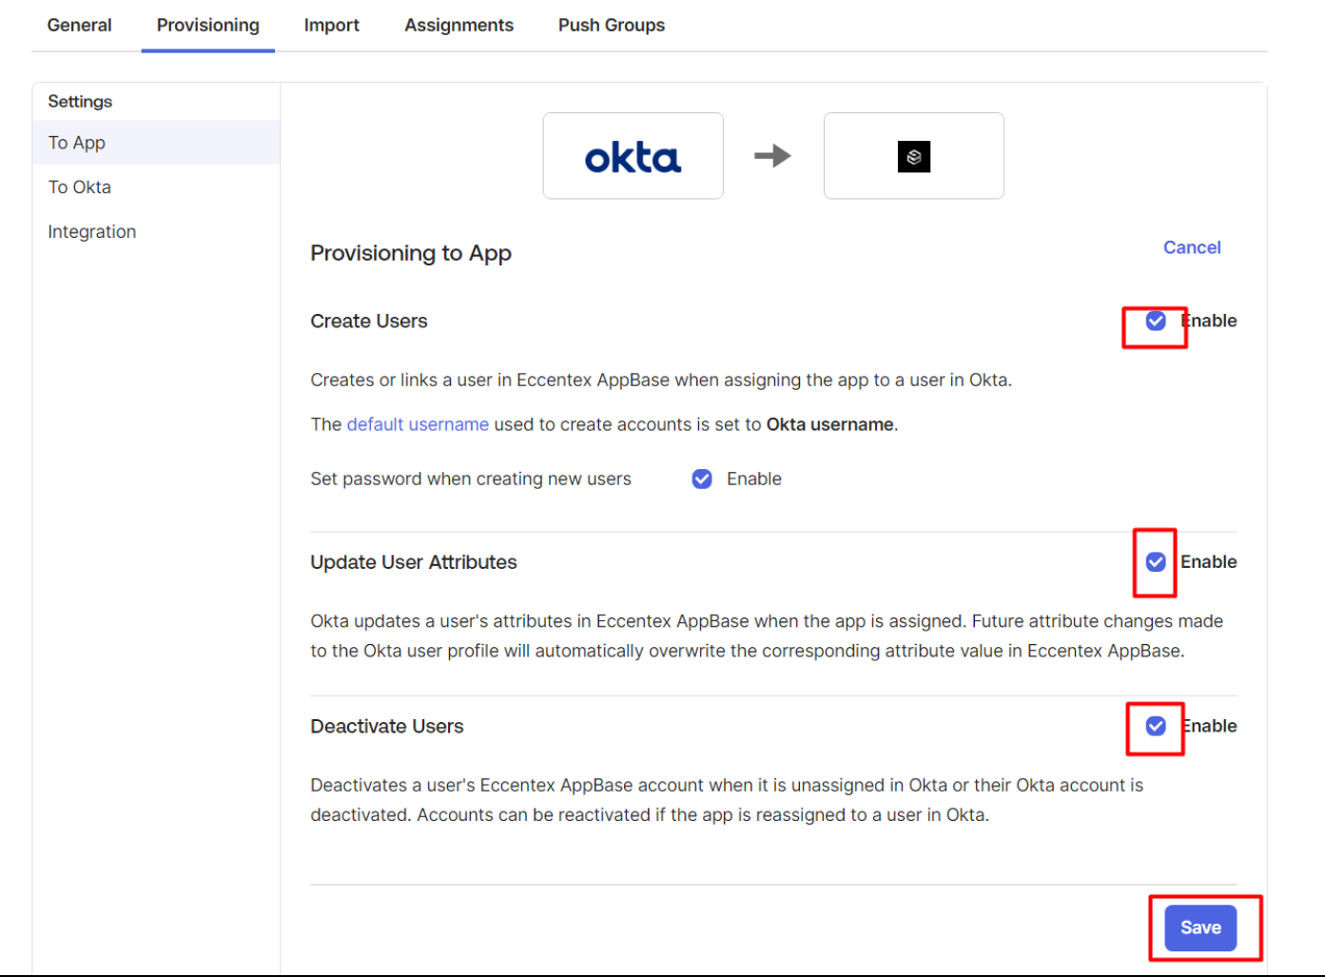Click the Deactivate Users heading

click(387, 727)
